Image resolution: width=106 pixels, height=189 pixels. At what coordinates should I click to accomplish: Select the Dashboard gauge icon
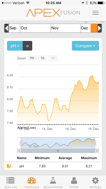(31, 181)
